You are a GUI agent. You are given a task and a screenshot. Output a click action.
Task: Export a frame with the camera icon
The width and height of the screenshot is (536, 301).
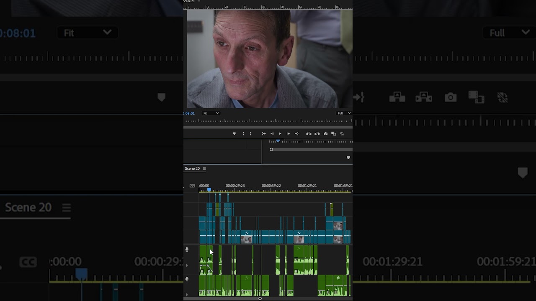(x=325, y=134)
